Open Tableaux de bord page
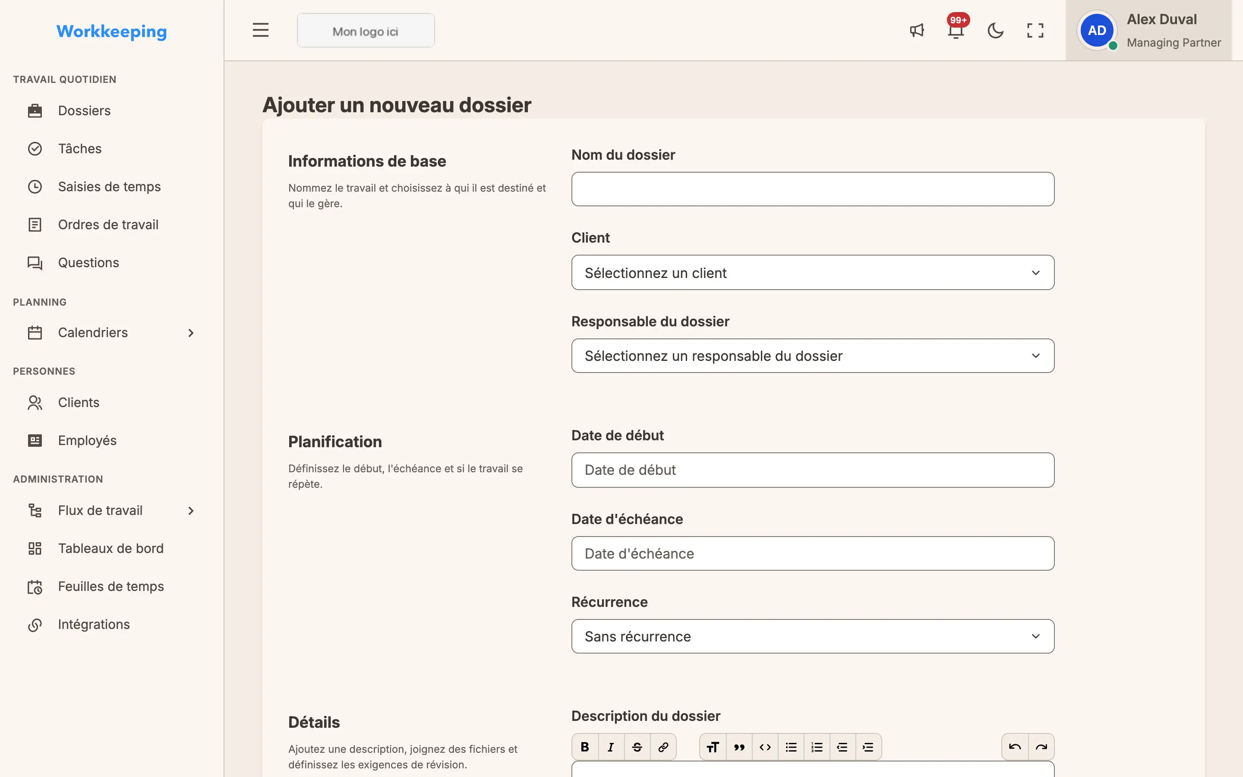Screen dimensions: 1243x777 point(111,549)
